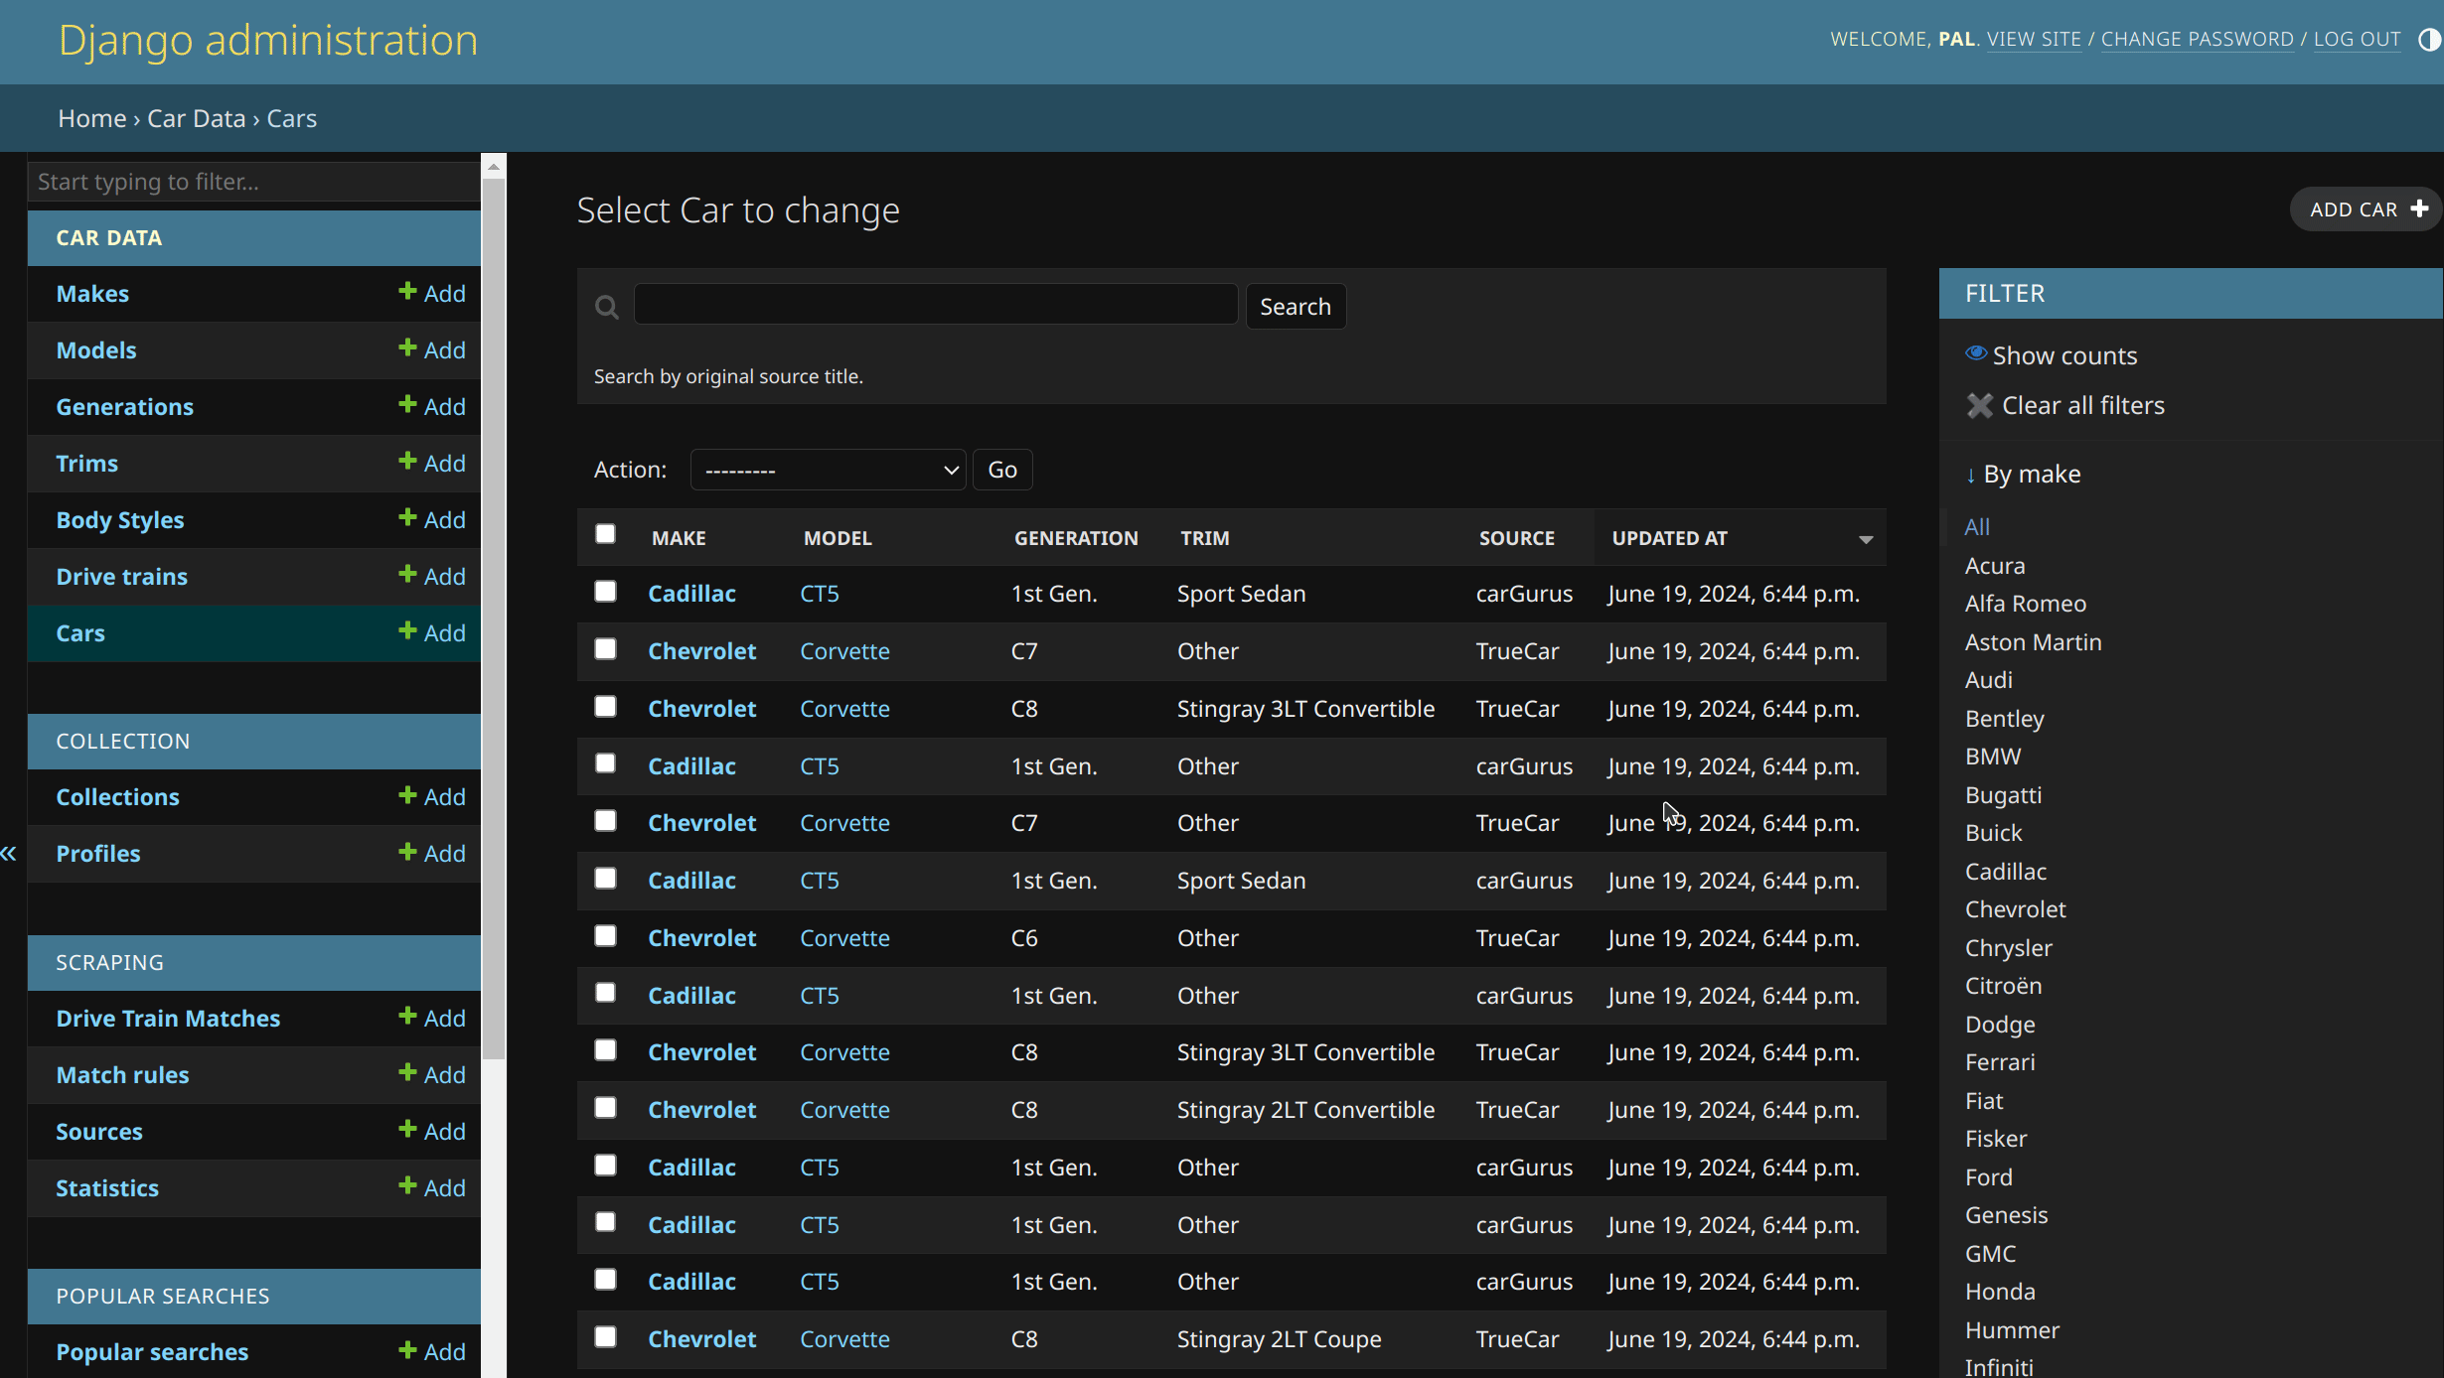Viewport: 2444px width, 1378px height.
Task: Sort table by Make column header
Action: tap(679, 538)
